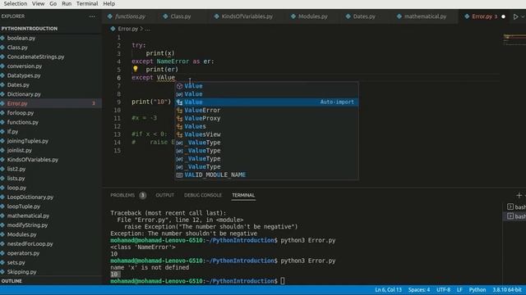Image resolution: width=526 pixels, height=295 pixels.
Task: Open the View menu
Action: click(x=38, y=3)
